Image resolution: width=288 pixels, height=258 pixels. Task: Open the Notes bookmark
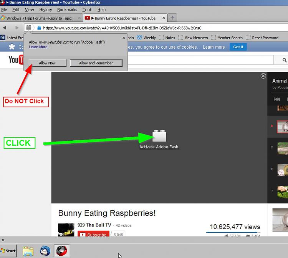pos(167,38)
